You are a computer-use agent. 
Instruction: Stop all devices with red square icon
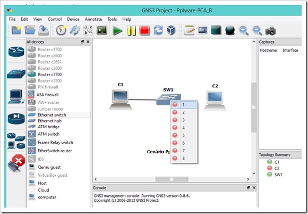144,30
